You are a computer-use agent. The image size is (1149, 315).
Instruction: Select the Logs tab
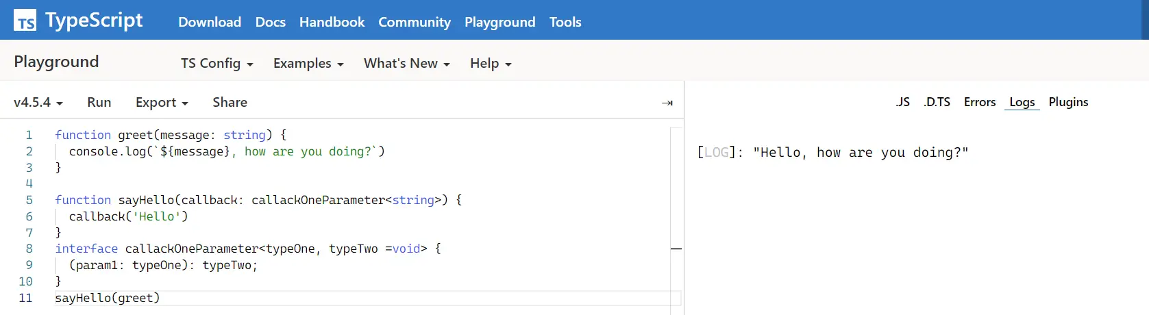(1022, 102)
